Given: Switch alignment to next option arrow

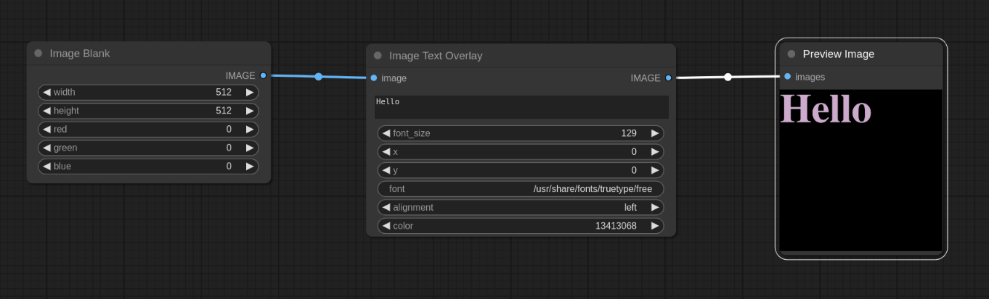Looking at the screenshot, I should [655, 207].
